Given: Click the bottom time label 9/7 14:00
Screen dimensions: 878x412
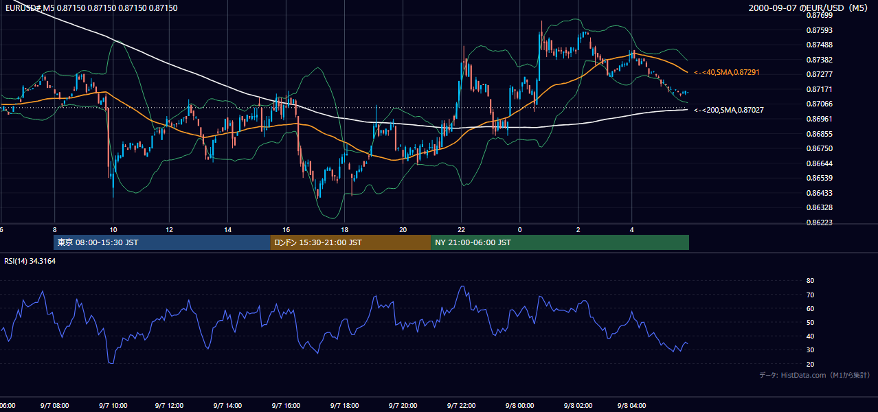Looking at the screenshot, I should click(x=227, y=406).
